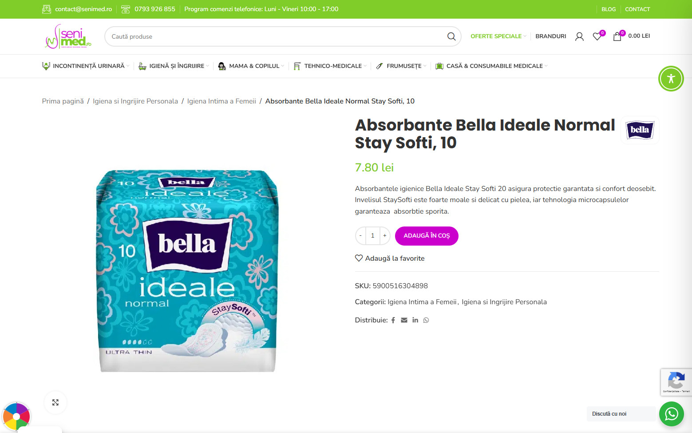Viewport: 692px width, 433px height.
Task: Go to the Blog page
Action: tap(608, 9)
